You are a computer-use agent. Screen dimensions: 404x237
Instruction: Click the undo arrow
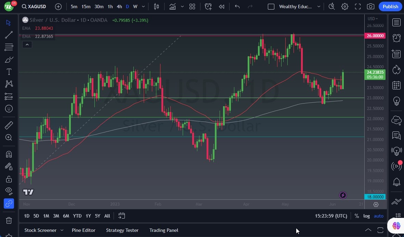pyautogui.click(x=237, y=6)
